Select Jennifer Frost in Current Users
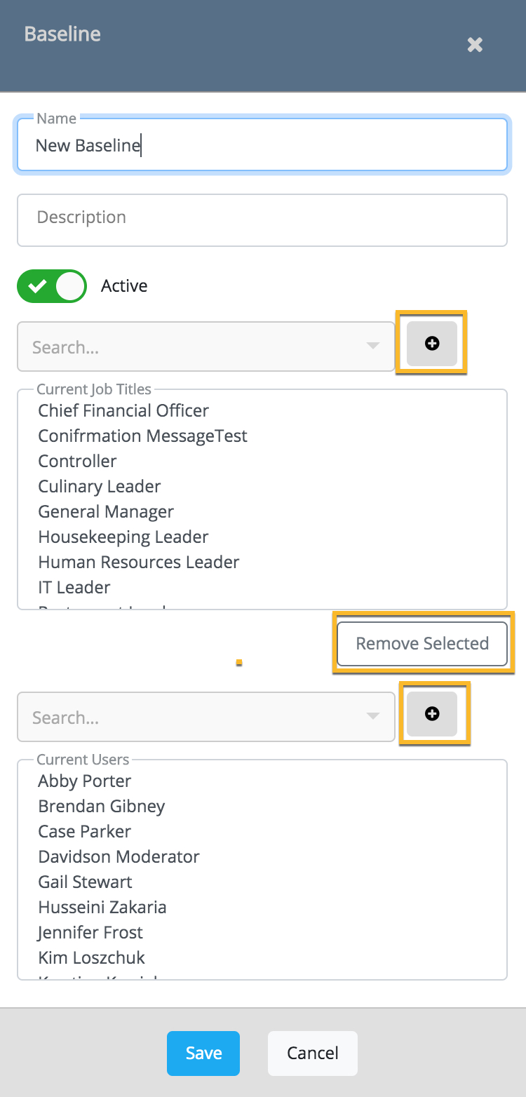 pos(90,932)
